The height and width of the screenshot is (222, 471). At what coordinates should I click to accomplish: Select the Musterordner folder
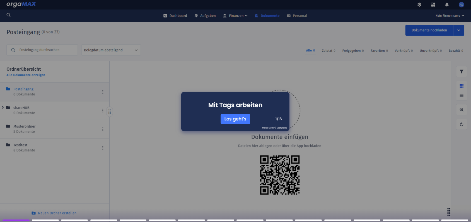tap(54, 129)
